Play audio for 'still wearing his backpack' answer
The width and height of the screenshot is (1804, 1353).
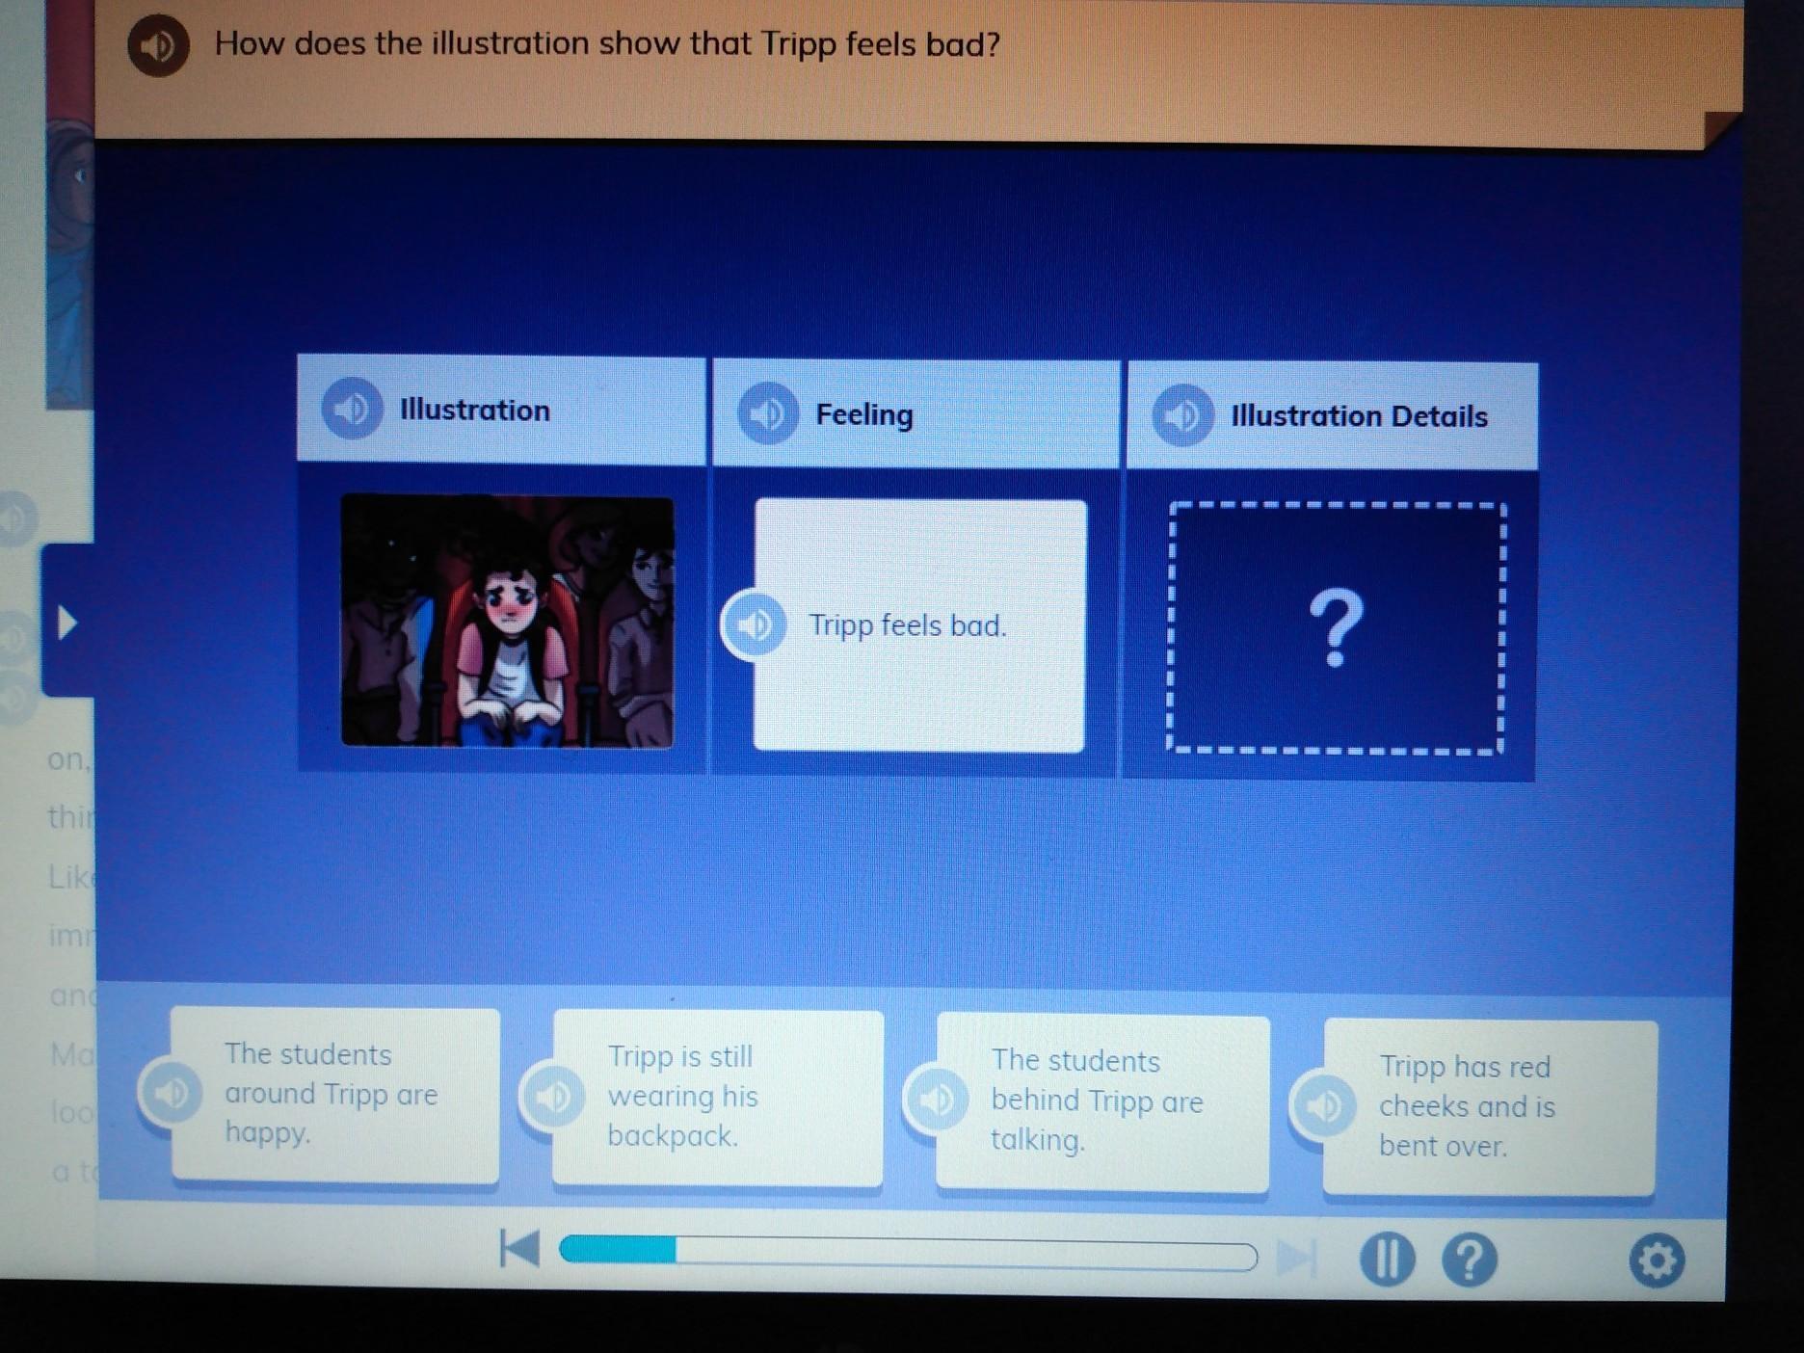point(552,1096)
